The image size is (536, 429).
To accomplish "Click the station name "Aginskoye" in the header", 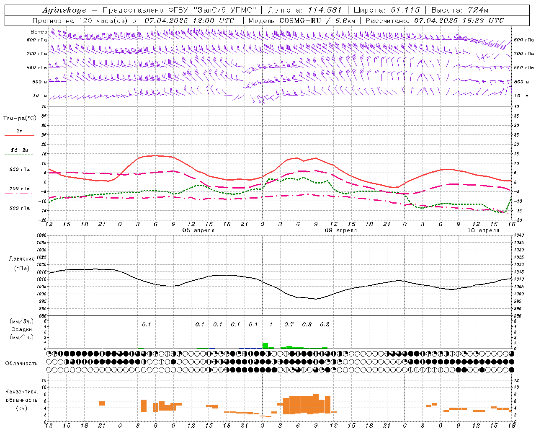I will point(64,10).
